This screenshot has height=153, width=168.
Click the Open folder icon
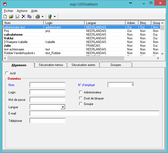pos(11,17)
